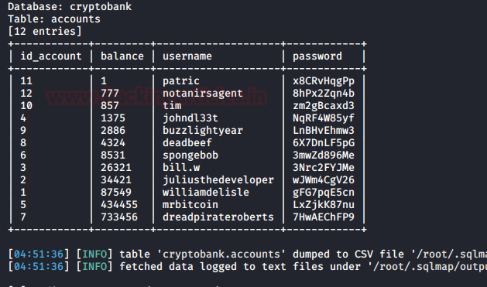Image resolution: width=487 pixels, height=287 pixels.
Task: Click the 'id_account' column header
Action: click(51, 56)
